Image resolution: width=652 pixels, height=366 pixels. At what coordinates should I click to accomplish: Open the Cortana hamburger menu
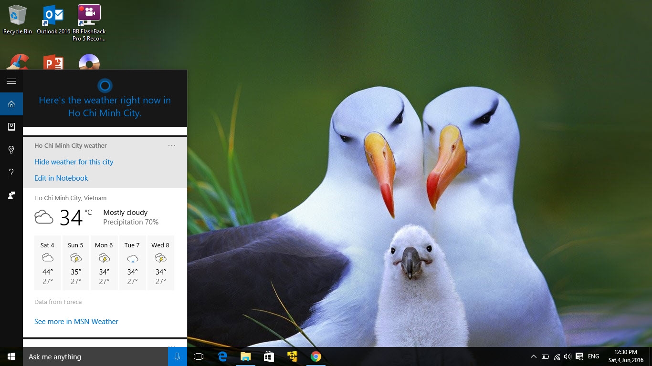[x=11, y=81]
